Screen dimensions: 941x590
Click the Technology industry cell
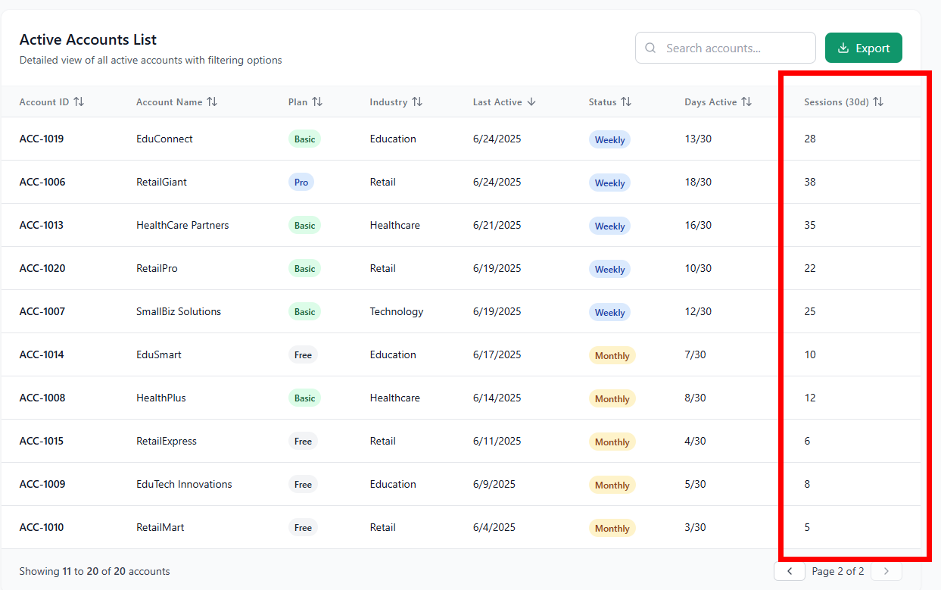397,311
